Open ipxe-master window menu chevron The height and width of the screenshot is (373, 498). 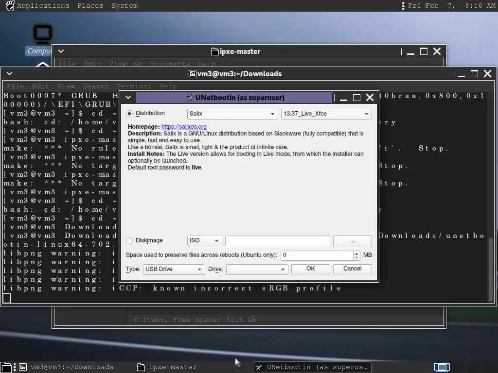tap(61, 51)
